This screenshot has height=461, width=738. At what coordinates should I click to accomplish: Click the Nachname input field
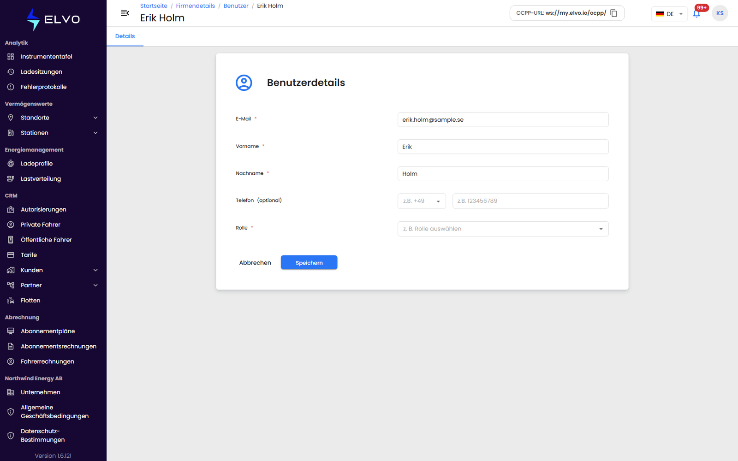[x=503, y=174]
